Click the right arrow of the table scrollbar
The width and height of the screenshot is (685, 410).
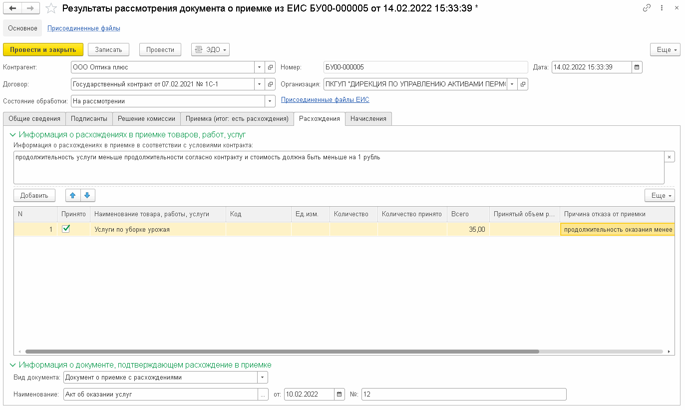[669, 352]
